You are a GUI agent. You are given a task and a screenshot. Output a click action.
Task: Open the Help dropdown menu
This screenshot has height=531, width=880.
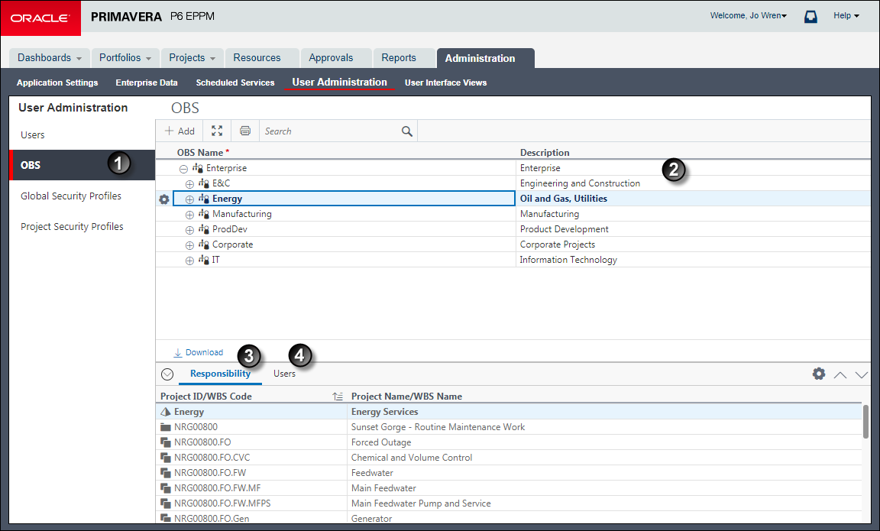coord(846,16)
